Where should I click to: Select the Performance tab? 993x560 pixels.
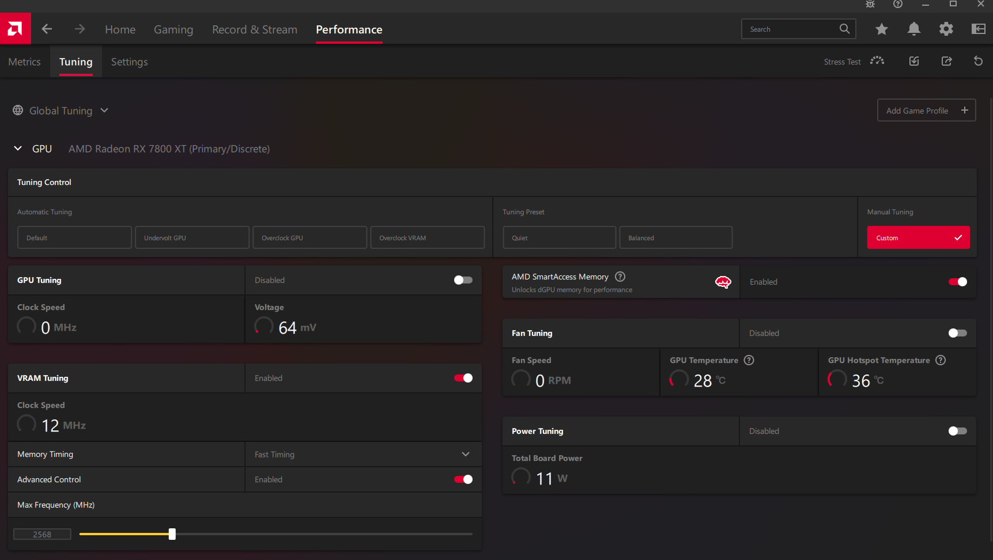(x=349, y=29)
